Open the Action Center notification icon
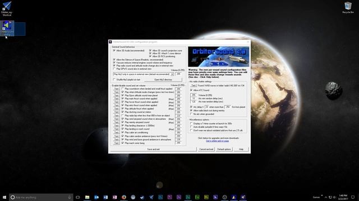This screenshot has width=359, height=201. [x=353, y=197]
